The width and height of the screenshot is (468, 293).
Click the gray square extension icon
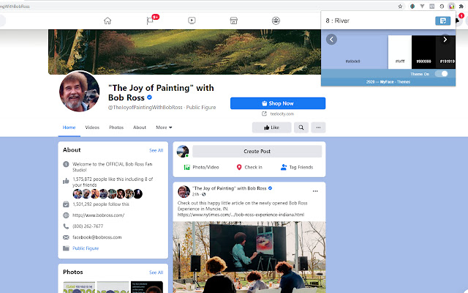pyautogui.click(x=432, y=7)
